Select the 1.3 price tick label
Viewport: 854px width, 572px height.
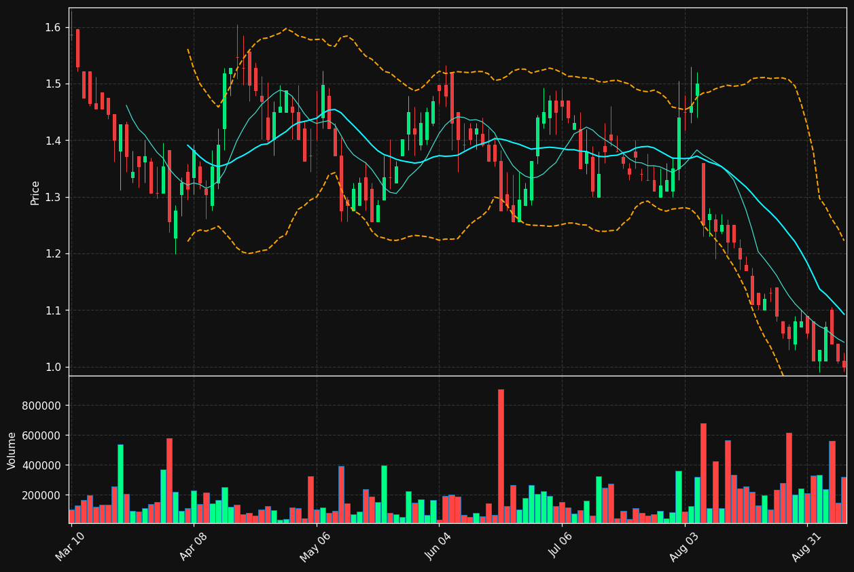tap(54, 197)
